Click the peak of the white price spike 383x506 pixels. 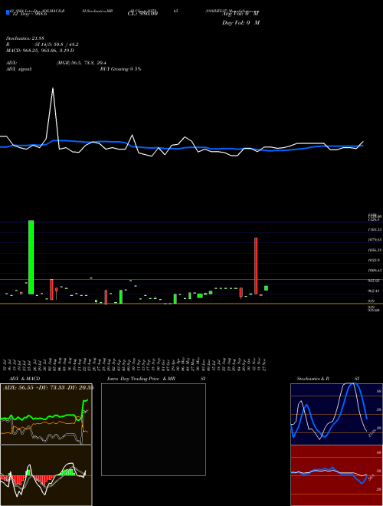53,88
